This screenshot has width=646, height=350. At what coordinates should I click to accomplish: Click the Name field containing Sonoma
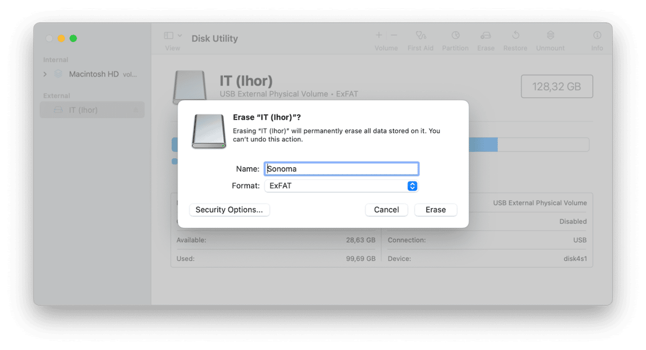coord(342,169)
